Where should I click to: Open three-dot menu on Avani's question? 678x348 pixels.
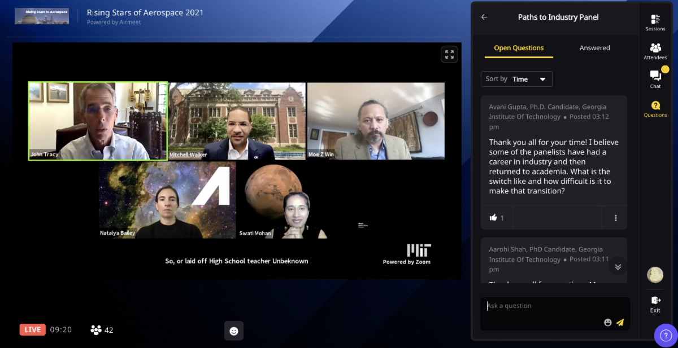point(615,218)
